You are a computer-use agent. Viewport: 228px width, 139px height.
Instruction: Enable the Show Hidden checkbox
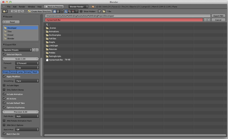[81, 11]
